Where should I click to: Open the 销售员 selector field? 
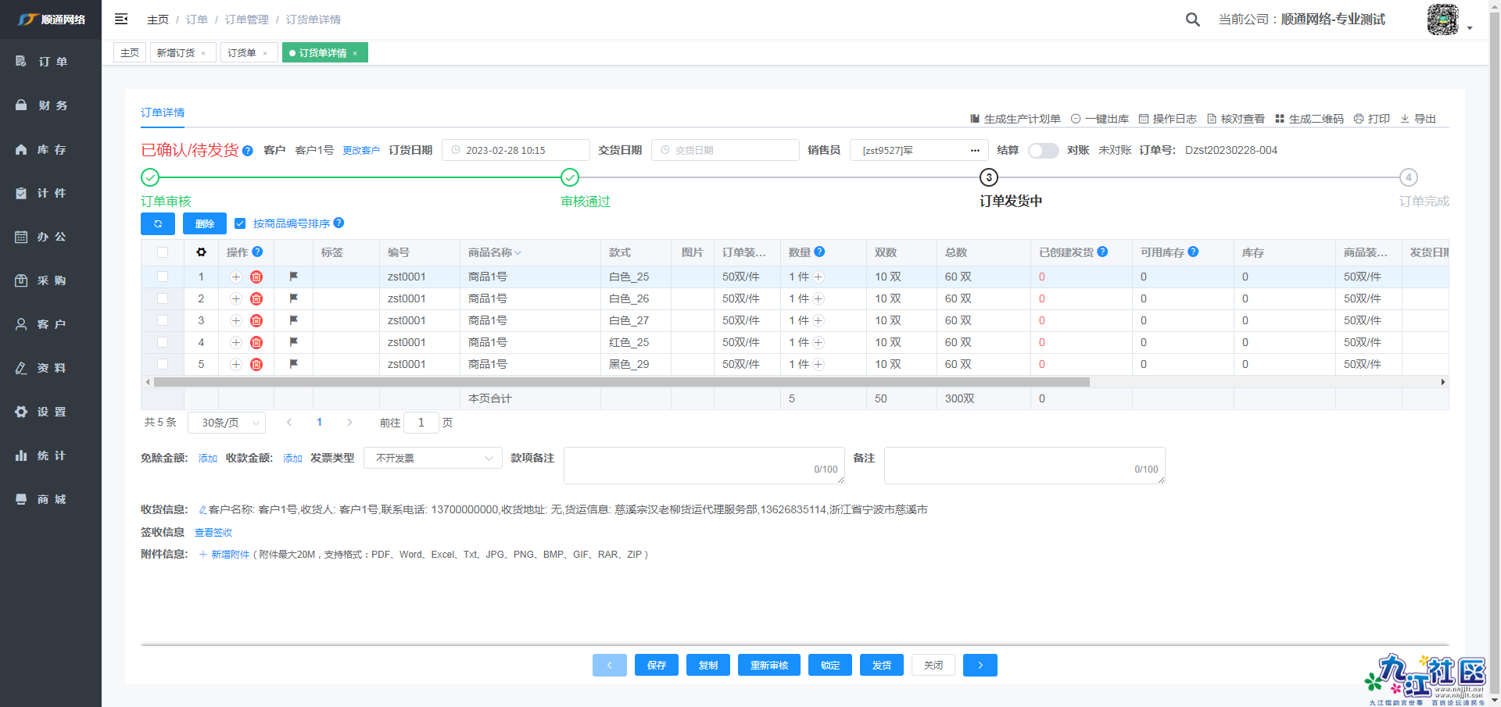919,150
